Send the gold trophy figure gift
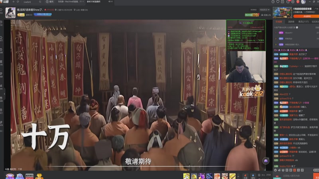The height and width of the screenshot is (179, 319). [x=194, y=176]
